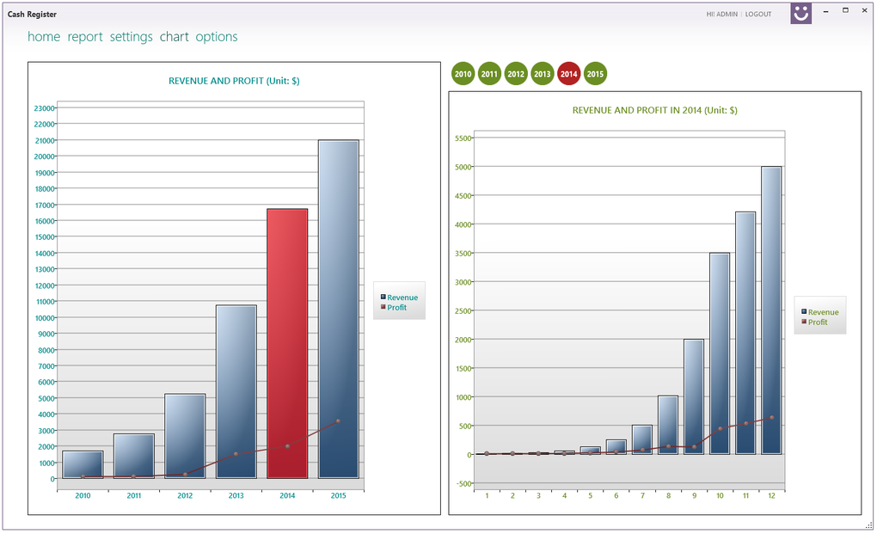Go to the report menu
This screenshot has width=877, height=534.
tap(85, 37)
